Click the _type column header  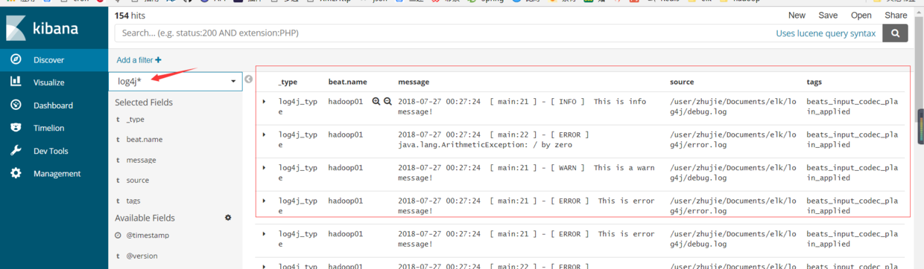tap(288, 82)
